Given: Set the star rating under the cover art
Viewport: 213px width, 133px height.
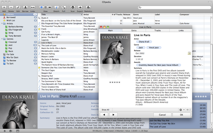Looking at the screenshot, I should pyautogui.click(x=115, y=82).
